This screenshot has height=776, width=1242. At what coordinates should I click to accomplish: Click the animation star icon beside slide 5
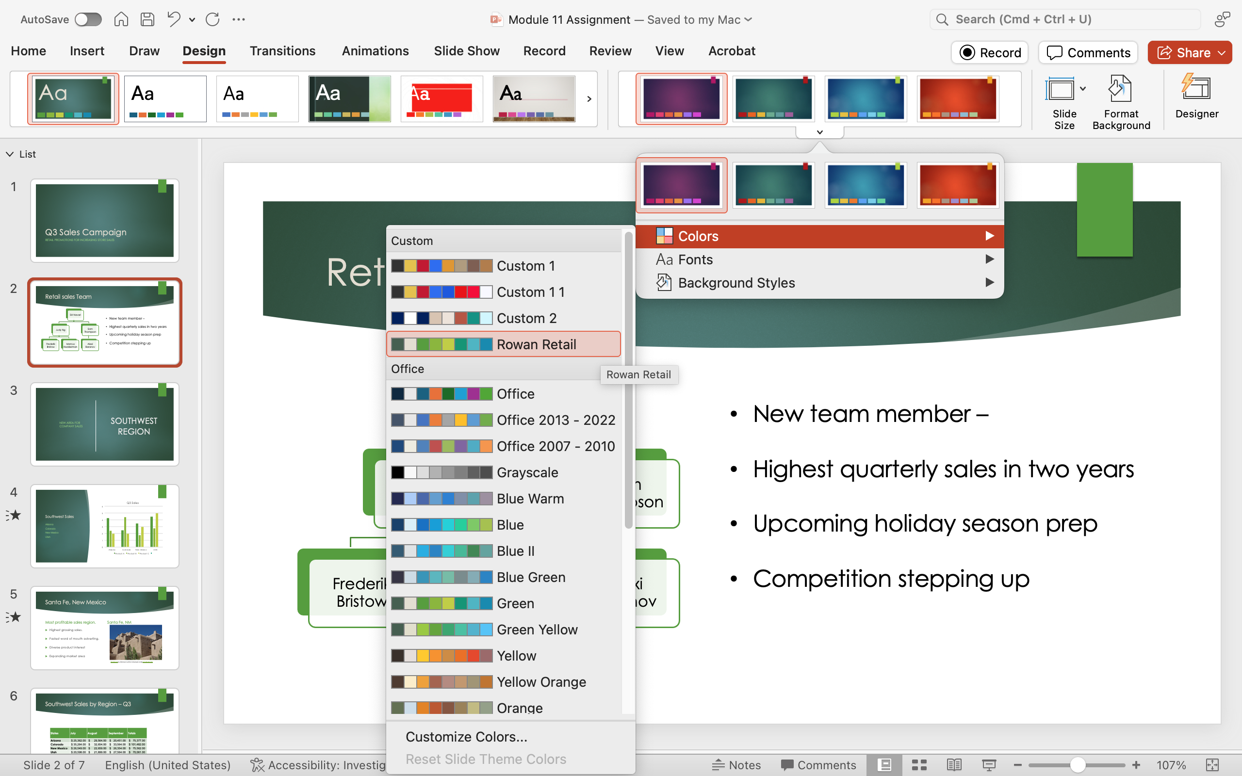(x=14, y=616)
